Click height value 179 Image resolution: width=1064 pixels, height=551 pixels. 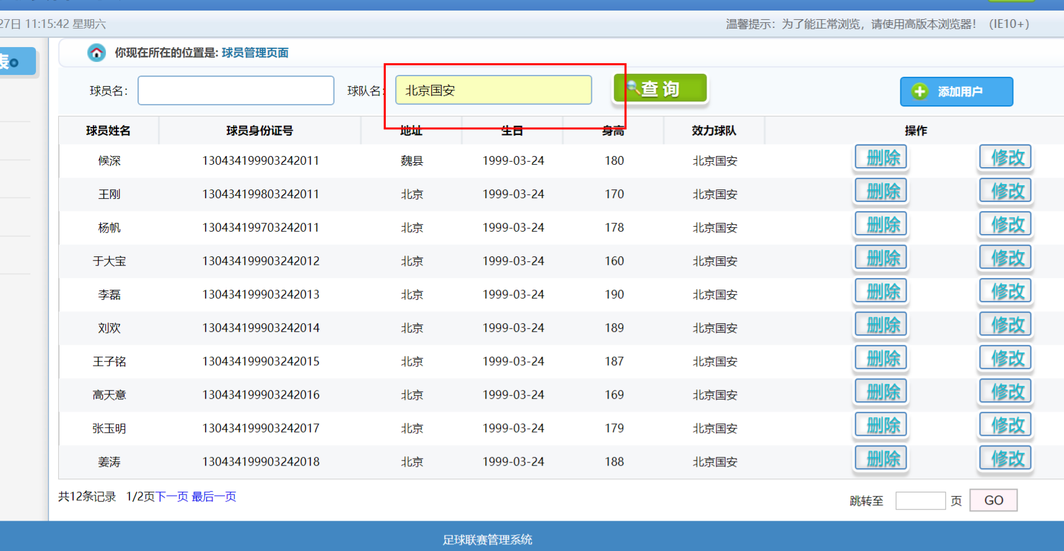point(614,428)
